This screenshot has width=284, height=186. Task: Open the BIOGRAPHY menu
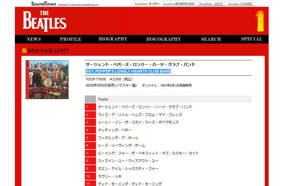pos(113,39)
